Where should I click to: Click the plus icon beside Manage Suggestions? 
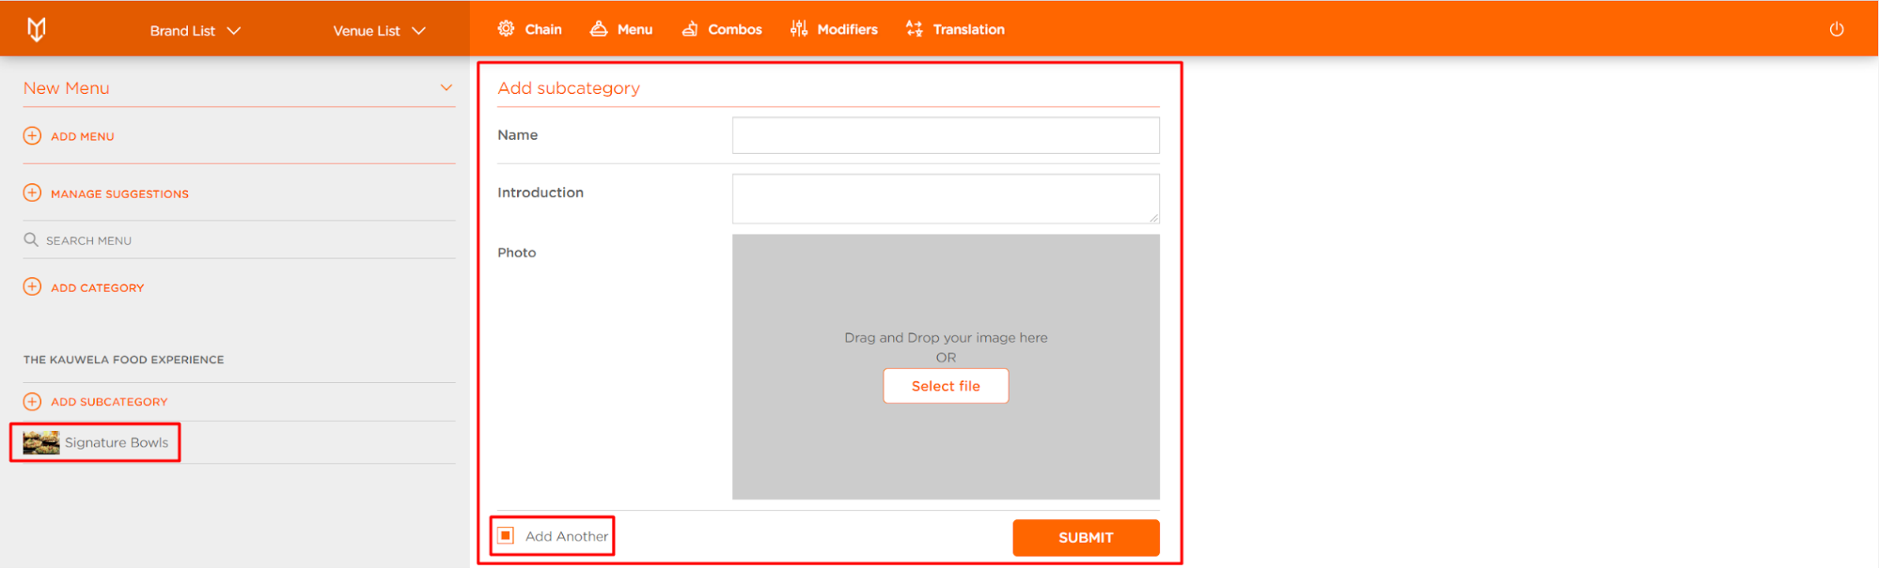[32, 192]
